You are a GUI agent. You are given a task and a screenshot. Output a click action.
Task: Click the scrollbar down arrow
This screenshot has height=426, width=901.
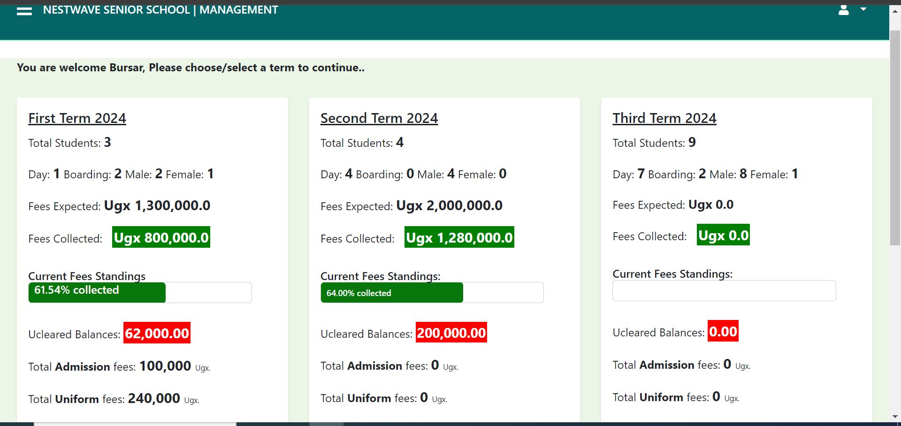click(895, 417)
